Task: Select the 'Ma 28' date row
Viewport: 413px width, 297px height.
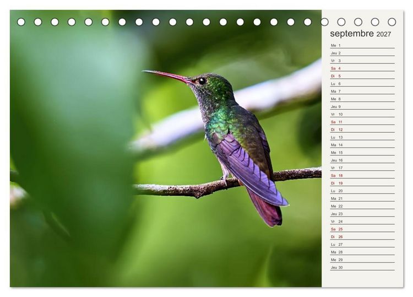Action: point(362,252)
